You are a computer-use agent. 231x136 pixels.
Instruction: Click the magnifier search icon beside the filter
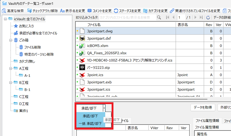159,17
